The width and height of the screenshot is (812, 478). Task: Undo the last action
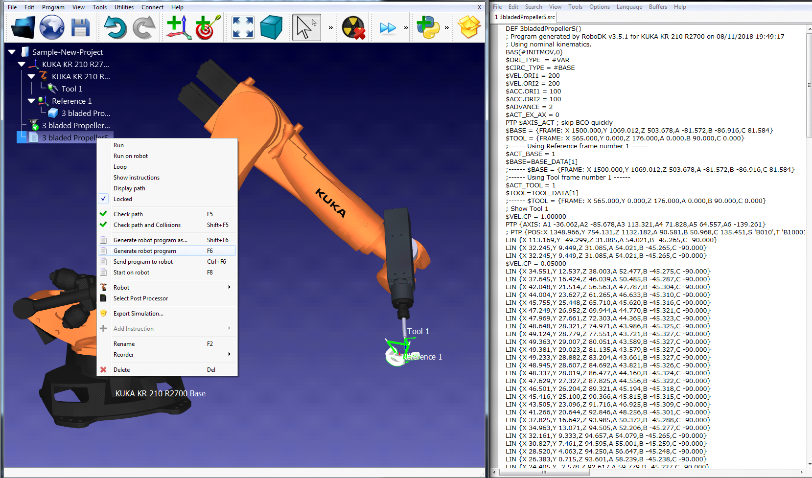tap(115, 27)
